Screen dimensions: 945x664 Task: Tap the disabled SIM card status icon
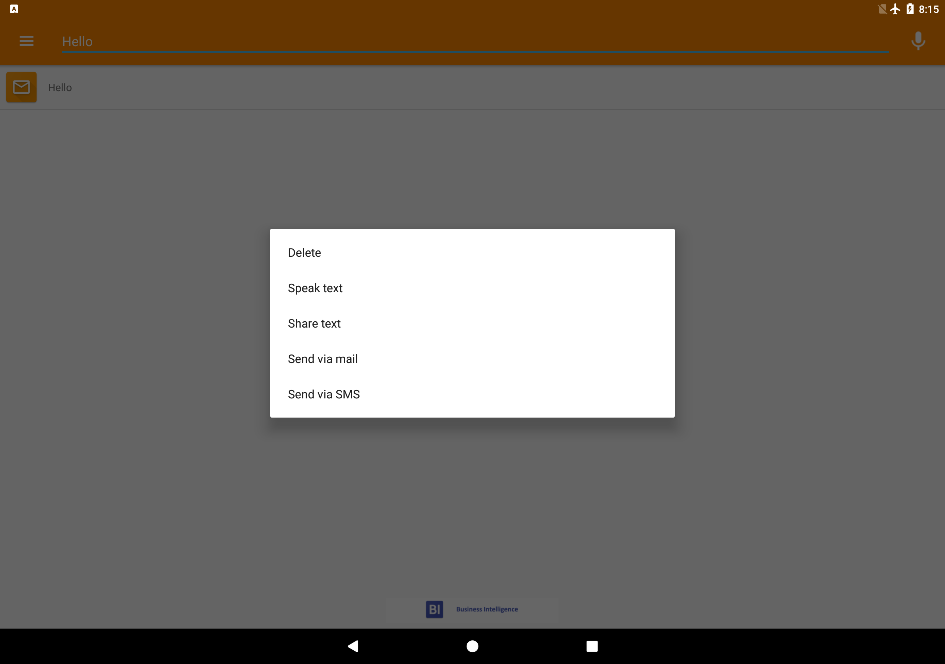(x=882, y=9)
